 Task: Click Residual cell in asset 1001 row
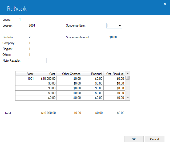93,79
